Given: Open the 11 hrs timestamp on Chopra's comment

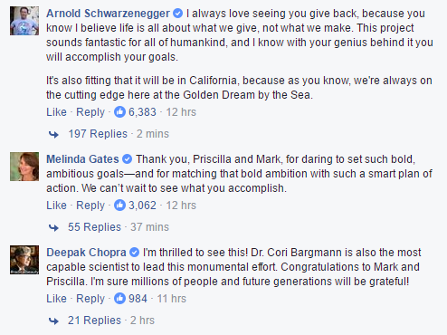Looking at the screenshot, I should 172,299.
